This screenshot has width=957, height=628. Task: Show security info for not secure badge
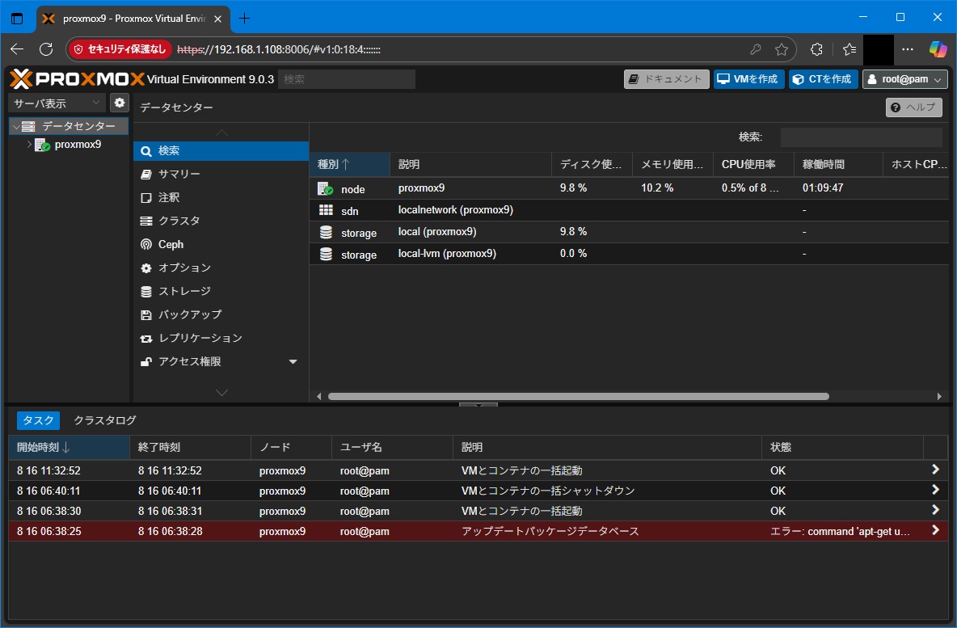(x=120, y=49)
